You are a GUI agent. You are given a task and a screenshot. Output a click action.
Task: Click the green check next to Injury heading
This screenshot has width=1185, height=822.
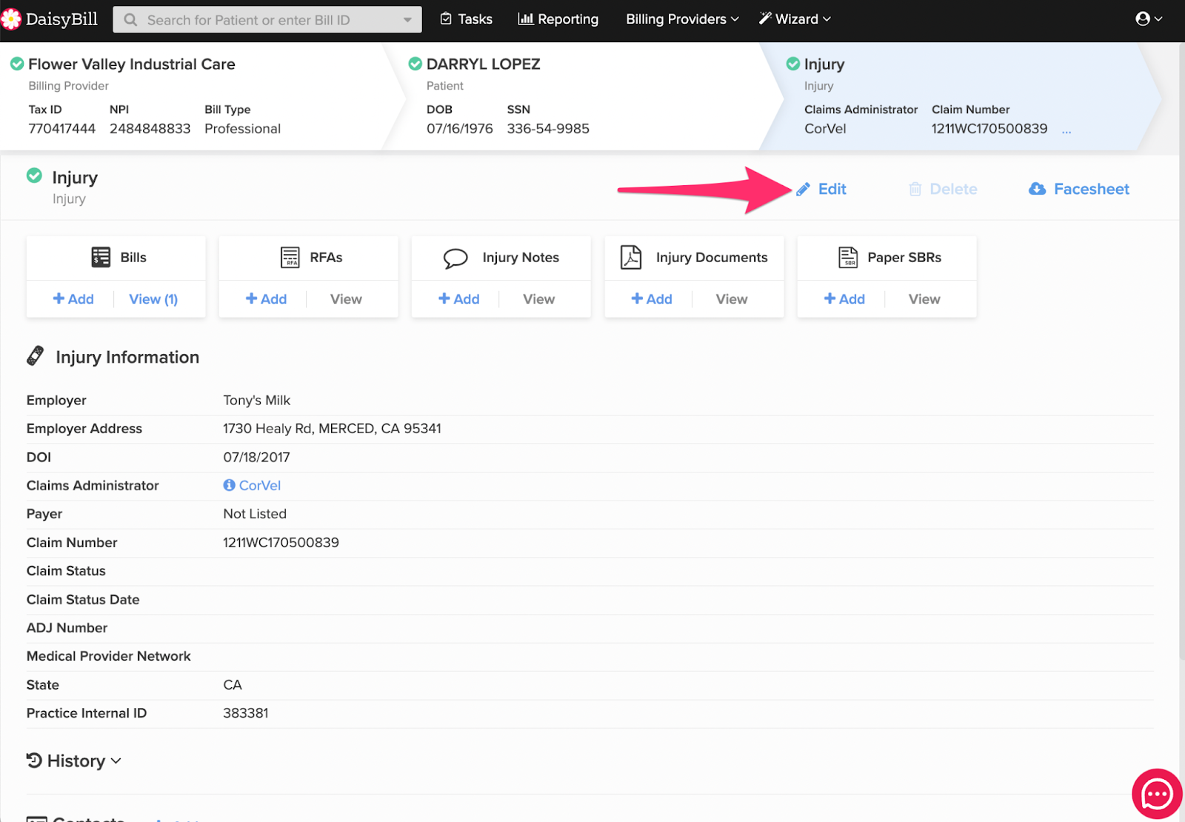[x=34, y=176]
